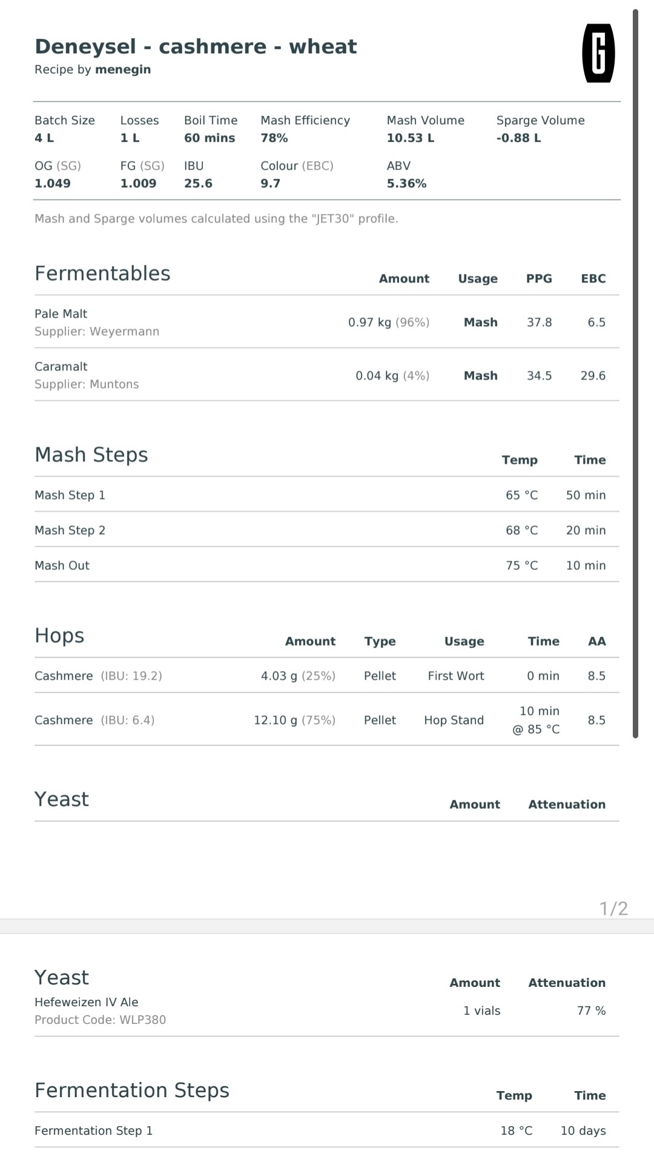Click the vertical scrollbar handle
The width and height of the screenshot is (654, 1159).
(x=635, y=373)
